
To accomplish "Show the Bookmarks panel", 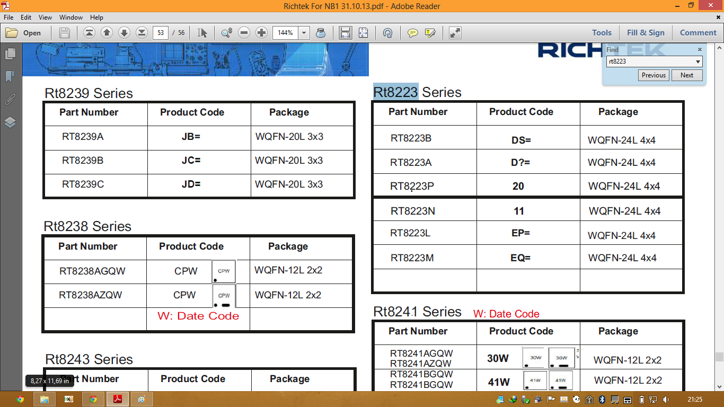I will (10, 77).
